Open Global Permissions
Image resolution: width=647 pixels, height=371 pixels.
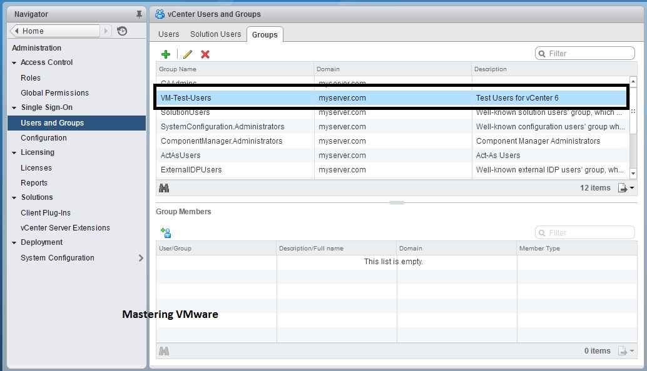click(x=55, y=93)
